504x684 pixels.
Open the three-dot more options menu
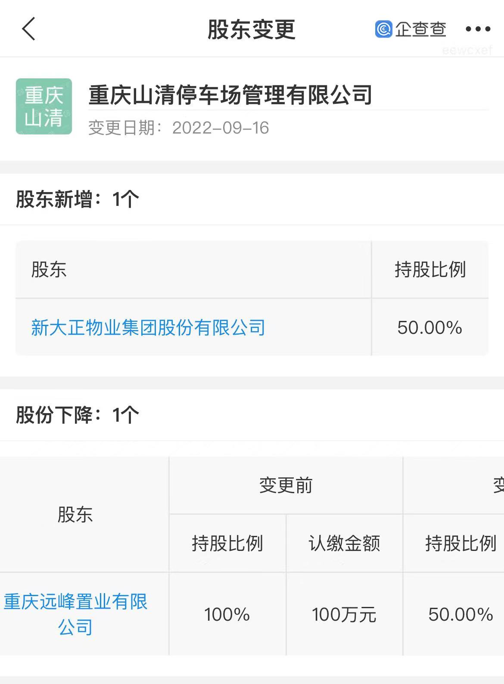click(x=478, y=29)
